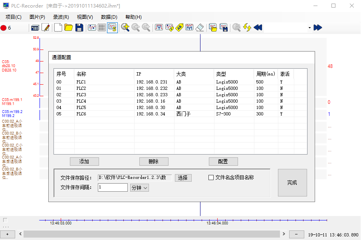Click the red record indicator in toolbar
This screenshot has width=361, height=240.
(x=4, y=28)
